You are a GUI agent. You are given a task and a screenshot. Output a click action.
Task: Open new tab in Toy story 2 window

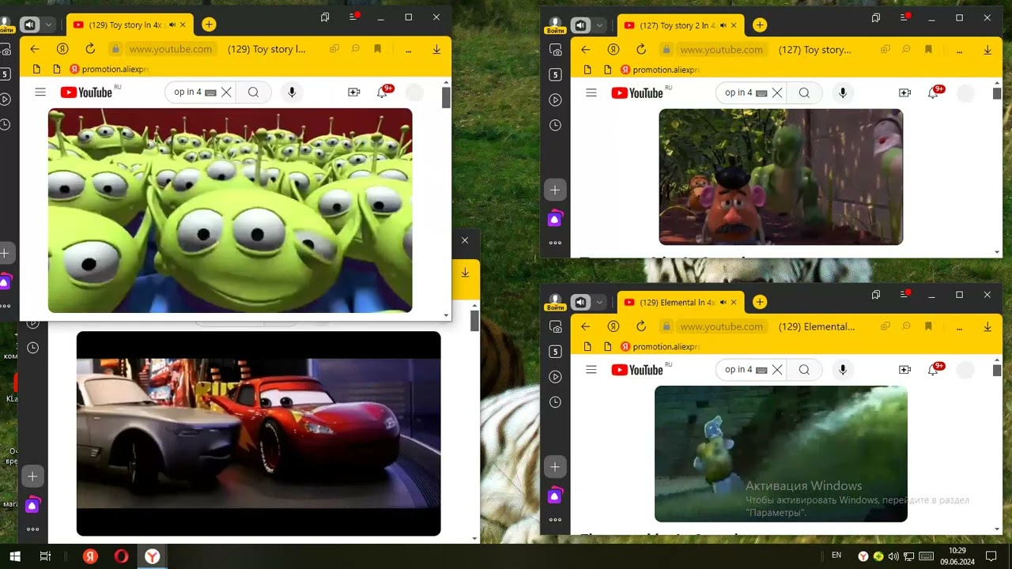(760, 24)
